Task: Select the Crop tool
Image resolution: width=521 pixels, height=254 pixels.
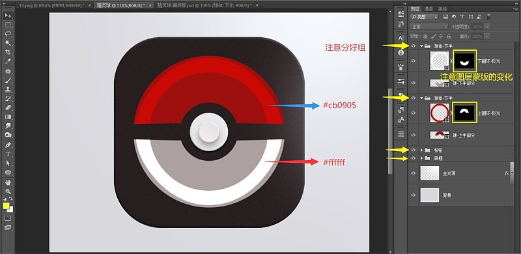Action: click(x=8, y=52)
